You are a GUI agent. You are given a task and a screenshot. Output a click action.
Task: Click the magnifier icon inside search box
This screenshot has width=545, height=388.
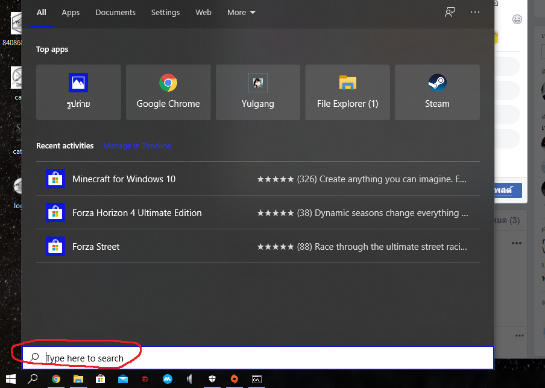[34, 357]
